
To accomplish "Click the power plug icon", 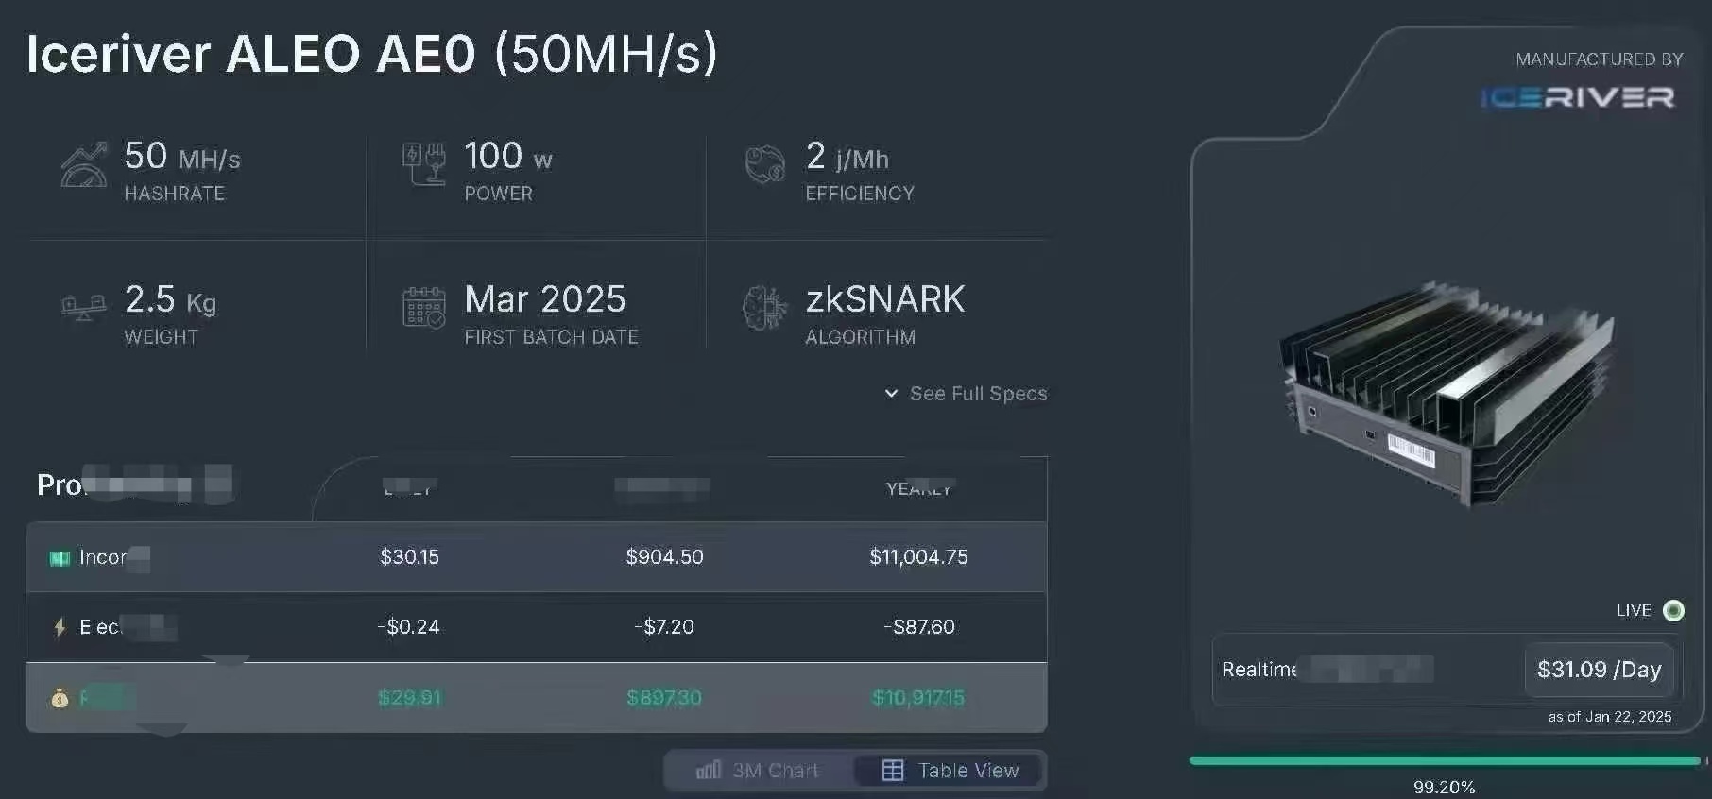I will (424, 163).
